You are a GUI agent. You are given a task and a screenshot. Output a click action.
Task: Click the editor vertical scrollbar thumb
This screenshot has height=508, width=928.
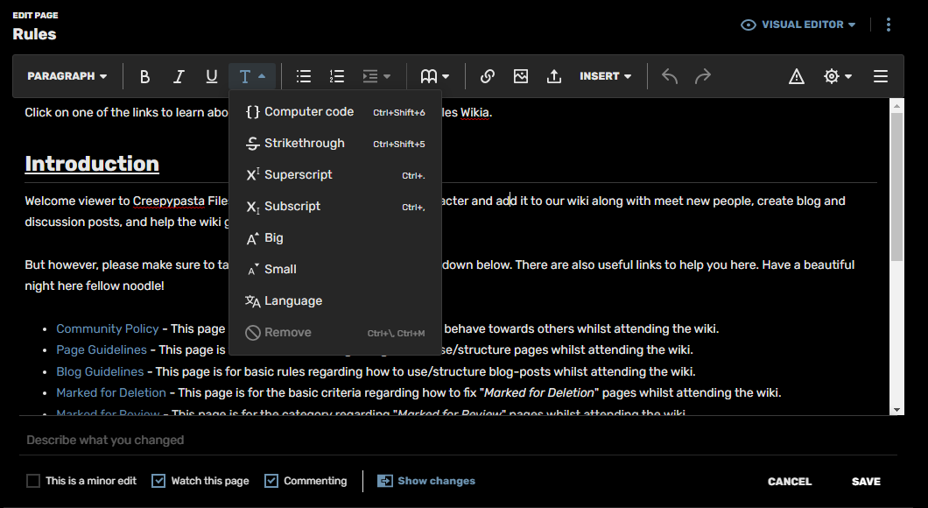tap(896, 187)
